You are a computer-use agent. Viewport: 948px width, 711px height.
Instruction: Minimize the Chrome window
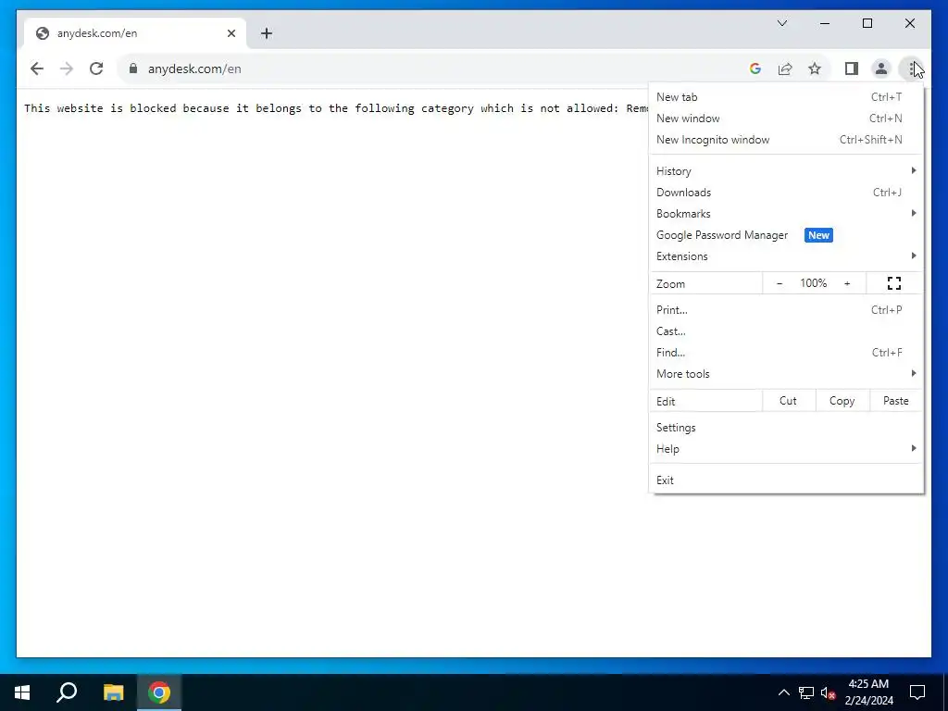coord(825,23)
